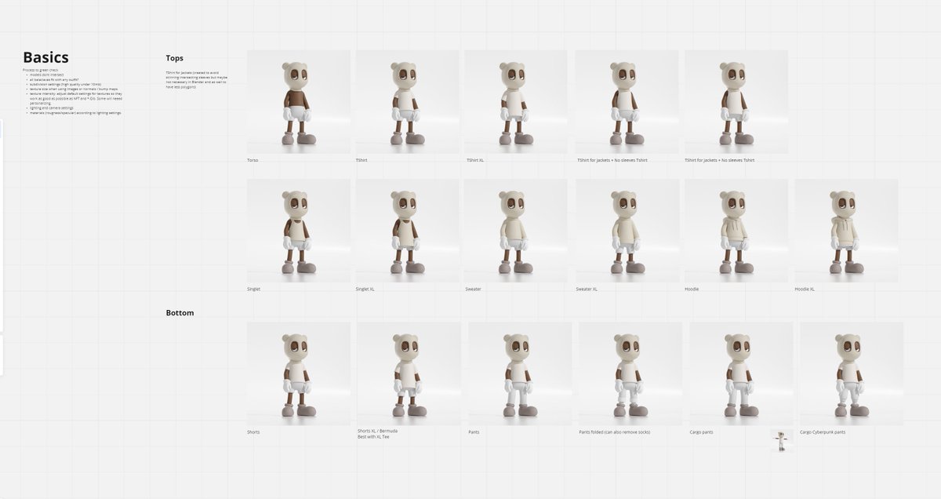Click the "Tops" section heading

pyautogui.click(x=175, y=58)
